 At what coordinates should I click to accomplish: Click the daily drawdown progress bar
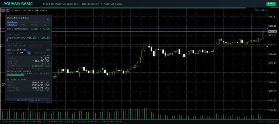pyautogui.click(x=28, y=32)
